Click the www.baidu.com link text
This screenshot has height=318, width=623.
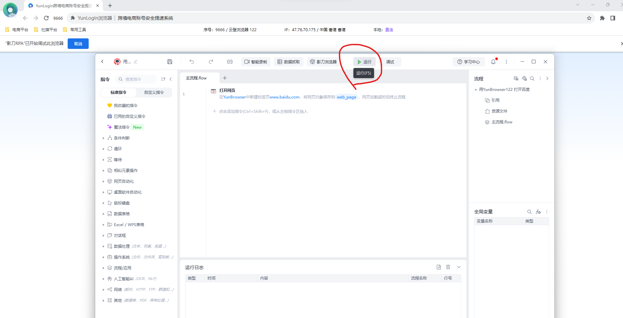point(284,97)
